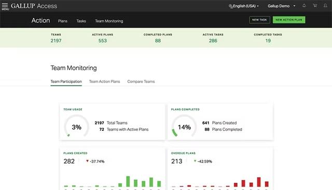Click the globe language icon
The width and height of the screenshot is (332, 190).
click(x=230, y=6)
